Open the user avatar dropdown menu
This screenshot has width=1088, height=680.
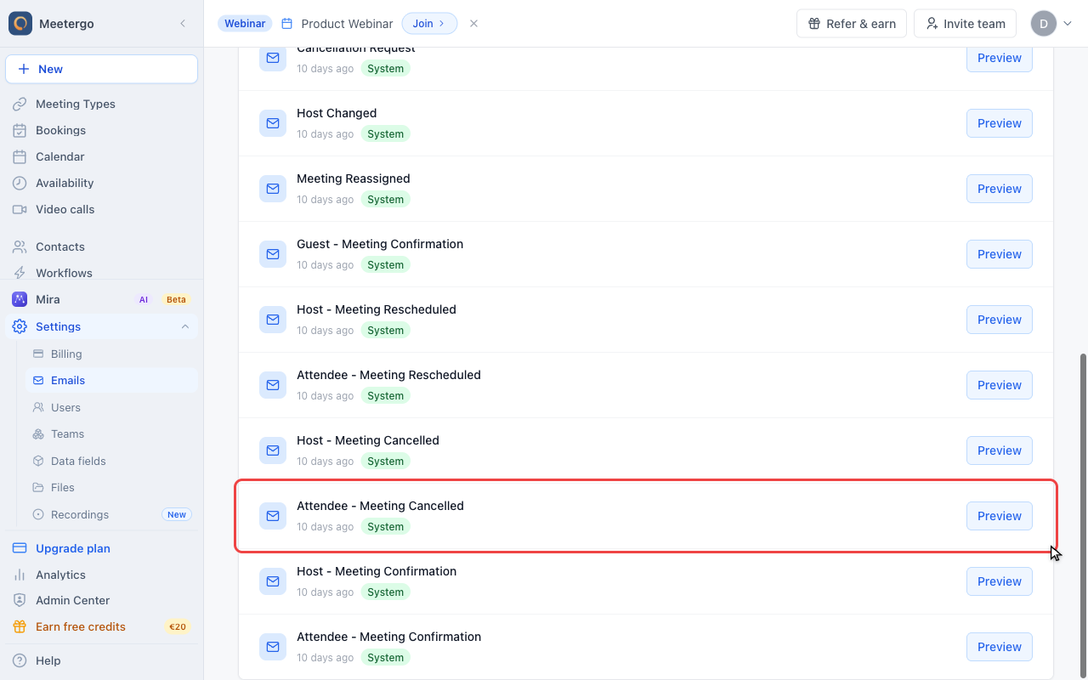1052,24
